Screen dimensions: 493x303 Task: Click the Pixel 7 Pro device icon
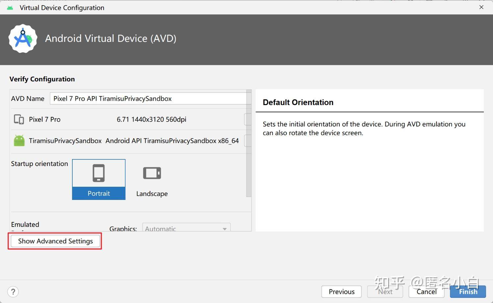[x=19, y=119]
